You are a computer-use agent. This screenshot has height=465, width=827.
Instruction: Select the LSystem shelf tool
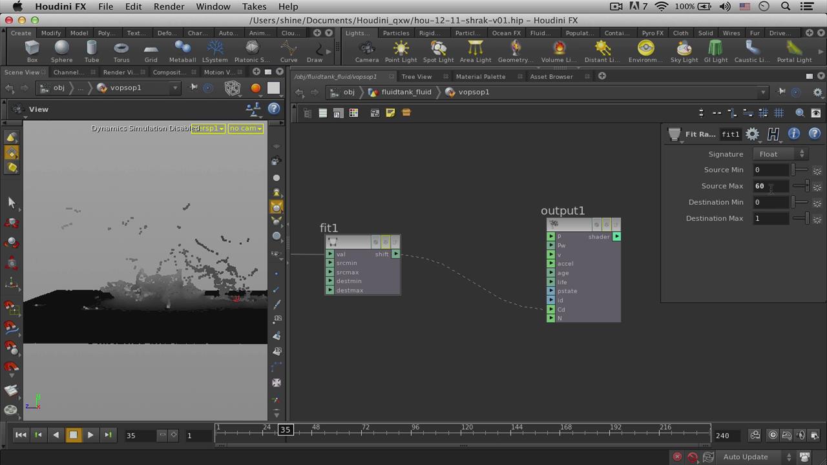pyautogui.click(x=215, y=51)
